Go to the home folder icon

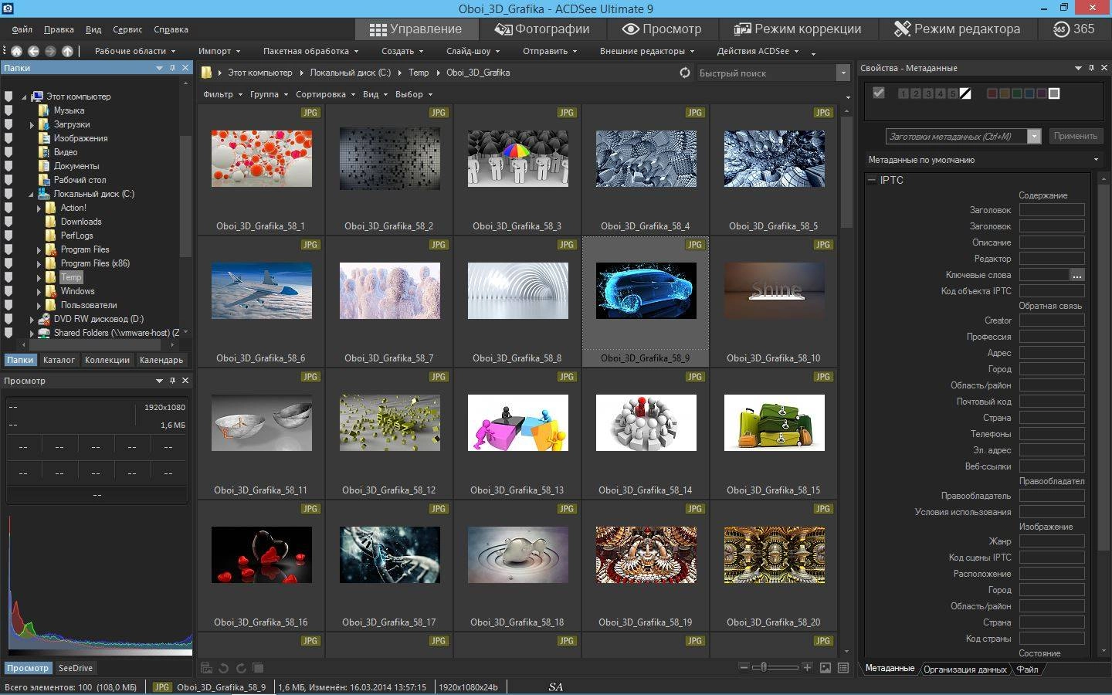[x=16, y=51]
